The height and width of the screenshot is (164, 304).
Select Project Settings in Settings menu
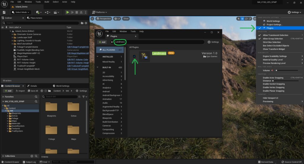click(274, 25)
